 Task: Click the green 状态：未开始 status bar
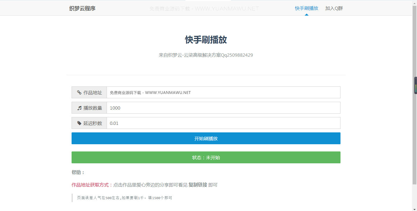point(206,157)
